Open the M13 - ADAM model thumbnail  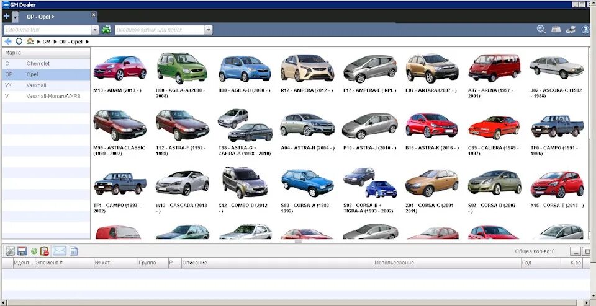click(120, 68)
